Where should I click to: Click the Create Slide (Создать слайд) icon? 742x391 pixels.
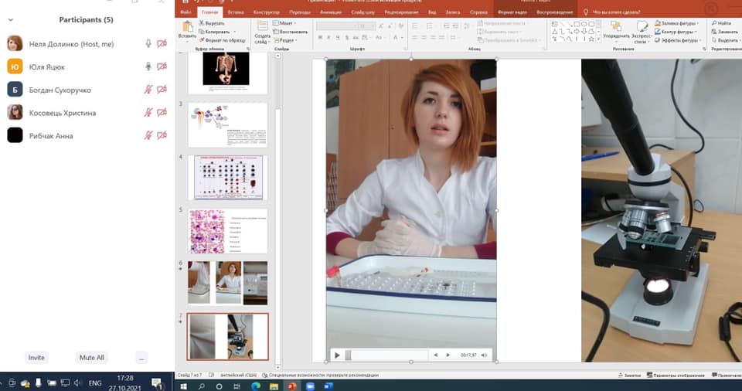pyautogui.click(x=262, y=26)
